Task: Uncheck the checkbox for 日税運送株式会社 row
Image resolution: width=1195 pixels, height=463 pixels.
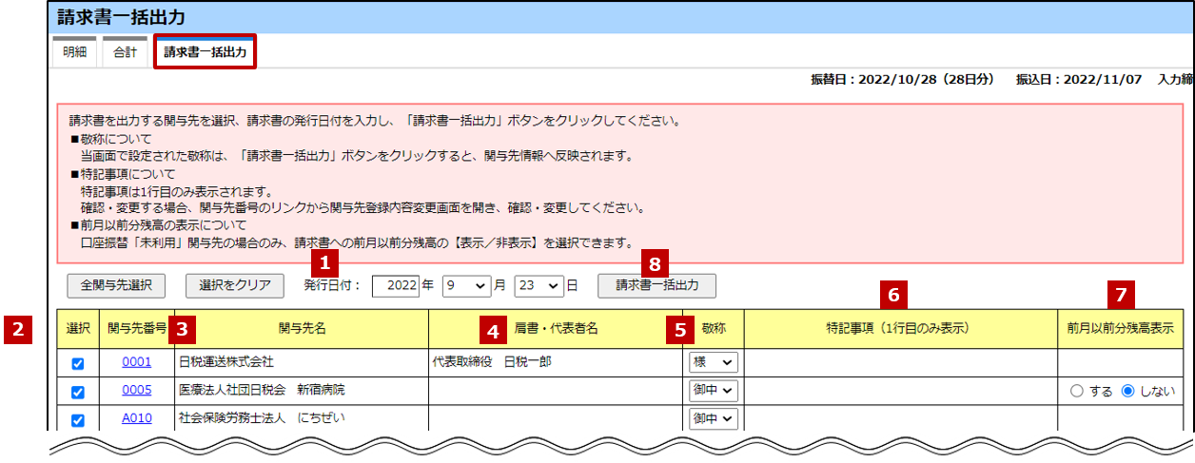Action: click(77, 362)
